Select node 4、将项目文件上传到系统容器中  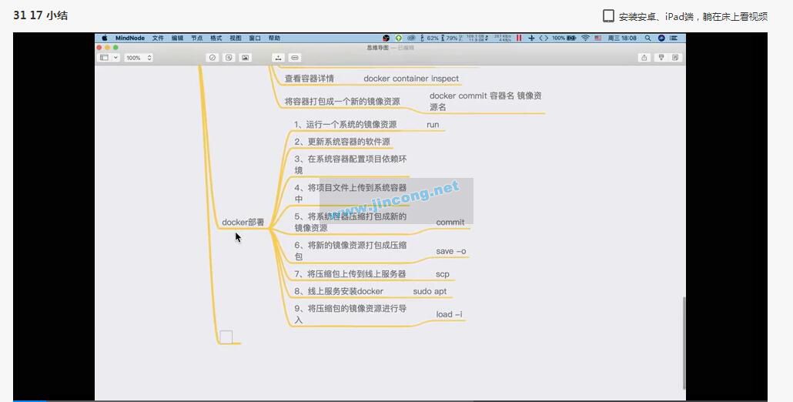[350, 193]
